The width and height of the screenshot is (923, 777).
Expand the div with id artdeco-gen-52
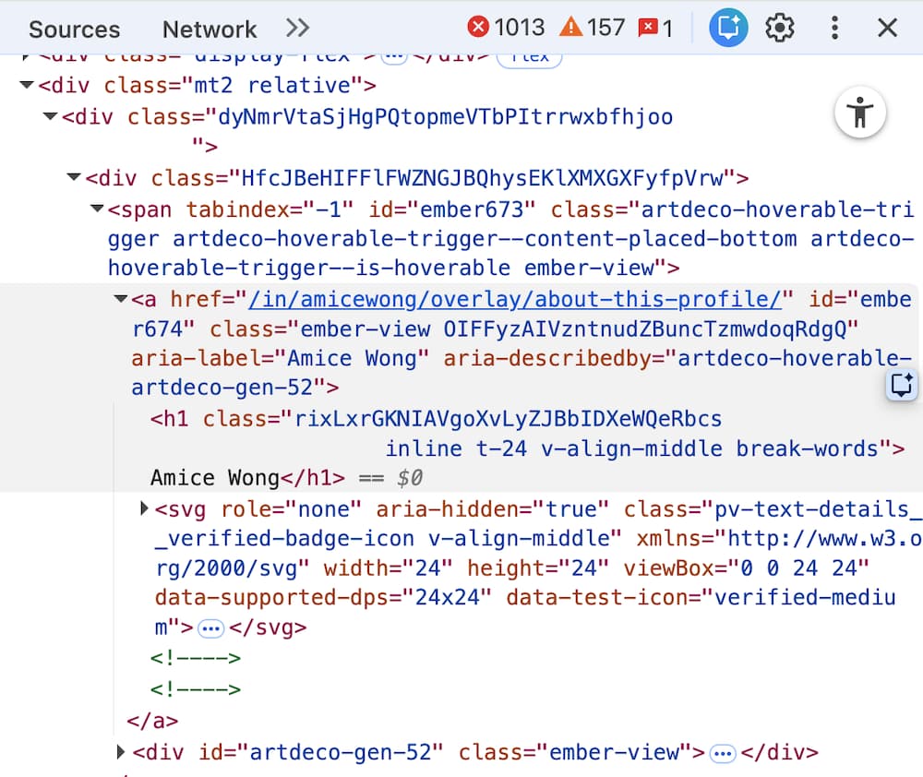pyautogui.click(x=121, y=752)
